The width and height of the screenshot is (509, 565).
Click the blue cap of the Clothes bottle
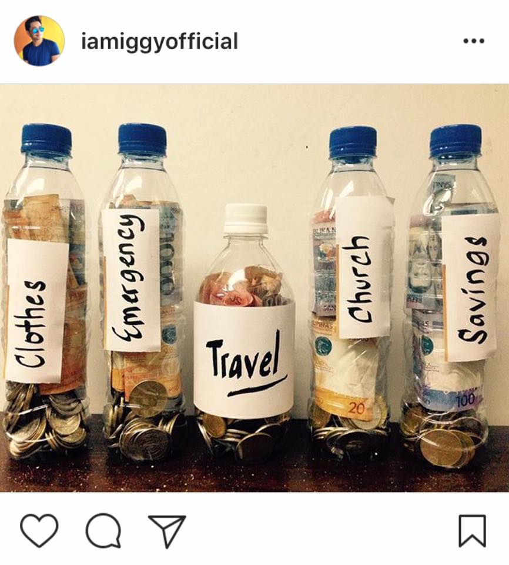click(46, 139)
